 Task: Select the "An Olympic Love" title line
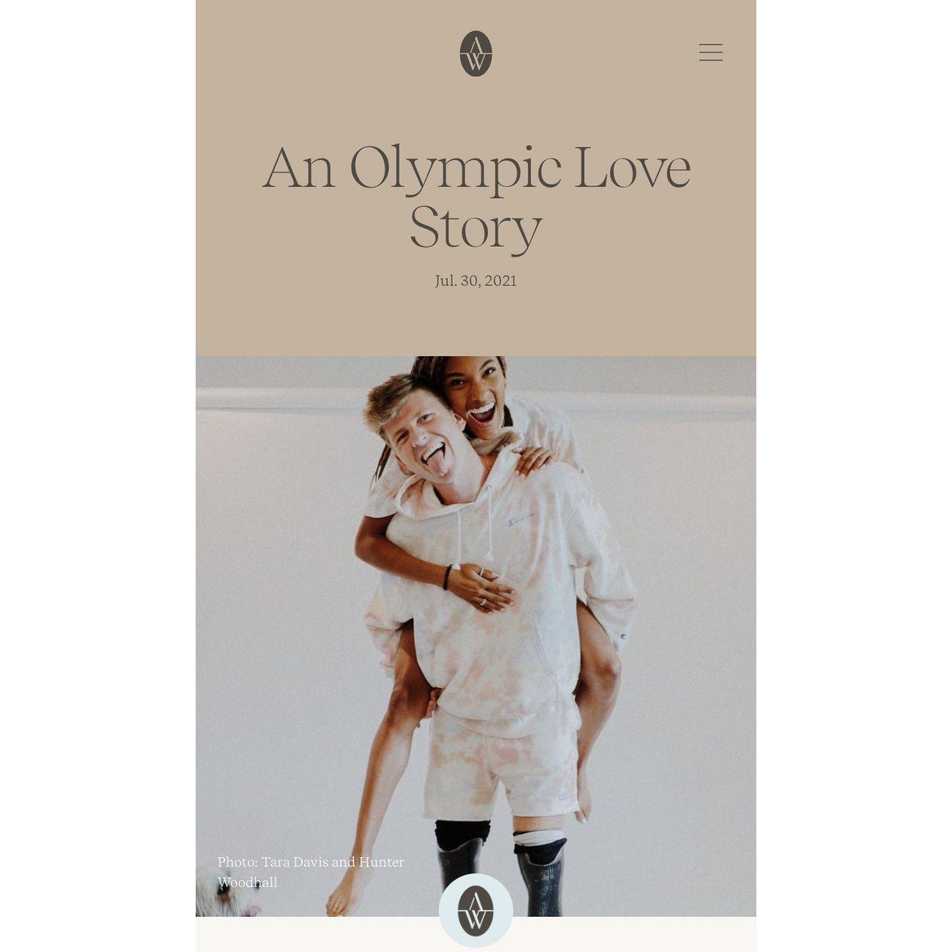coord(476,167)
